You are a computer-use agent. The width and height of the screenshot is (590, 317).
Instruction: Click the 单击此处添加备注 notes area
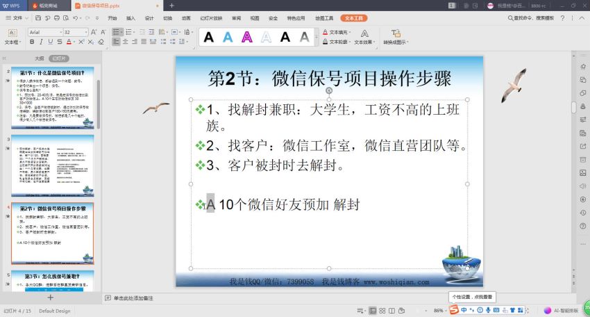(133, 298)
